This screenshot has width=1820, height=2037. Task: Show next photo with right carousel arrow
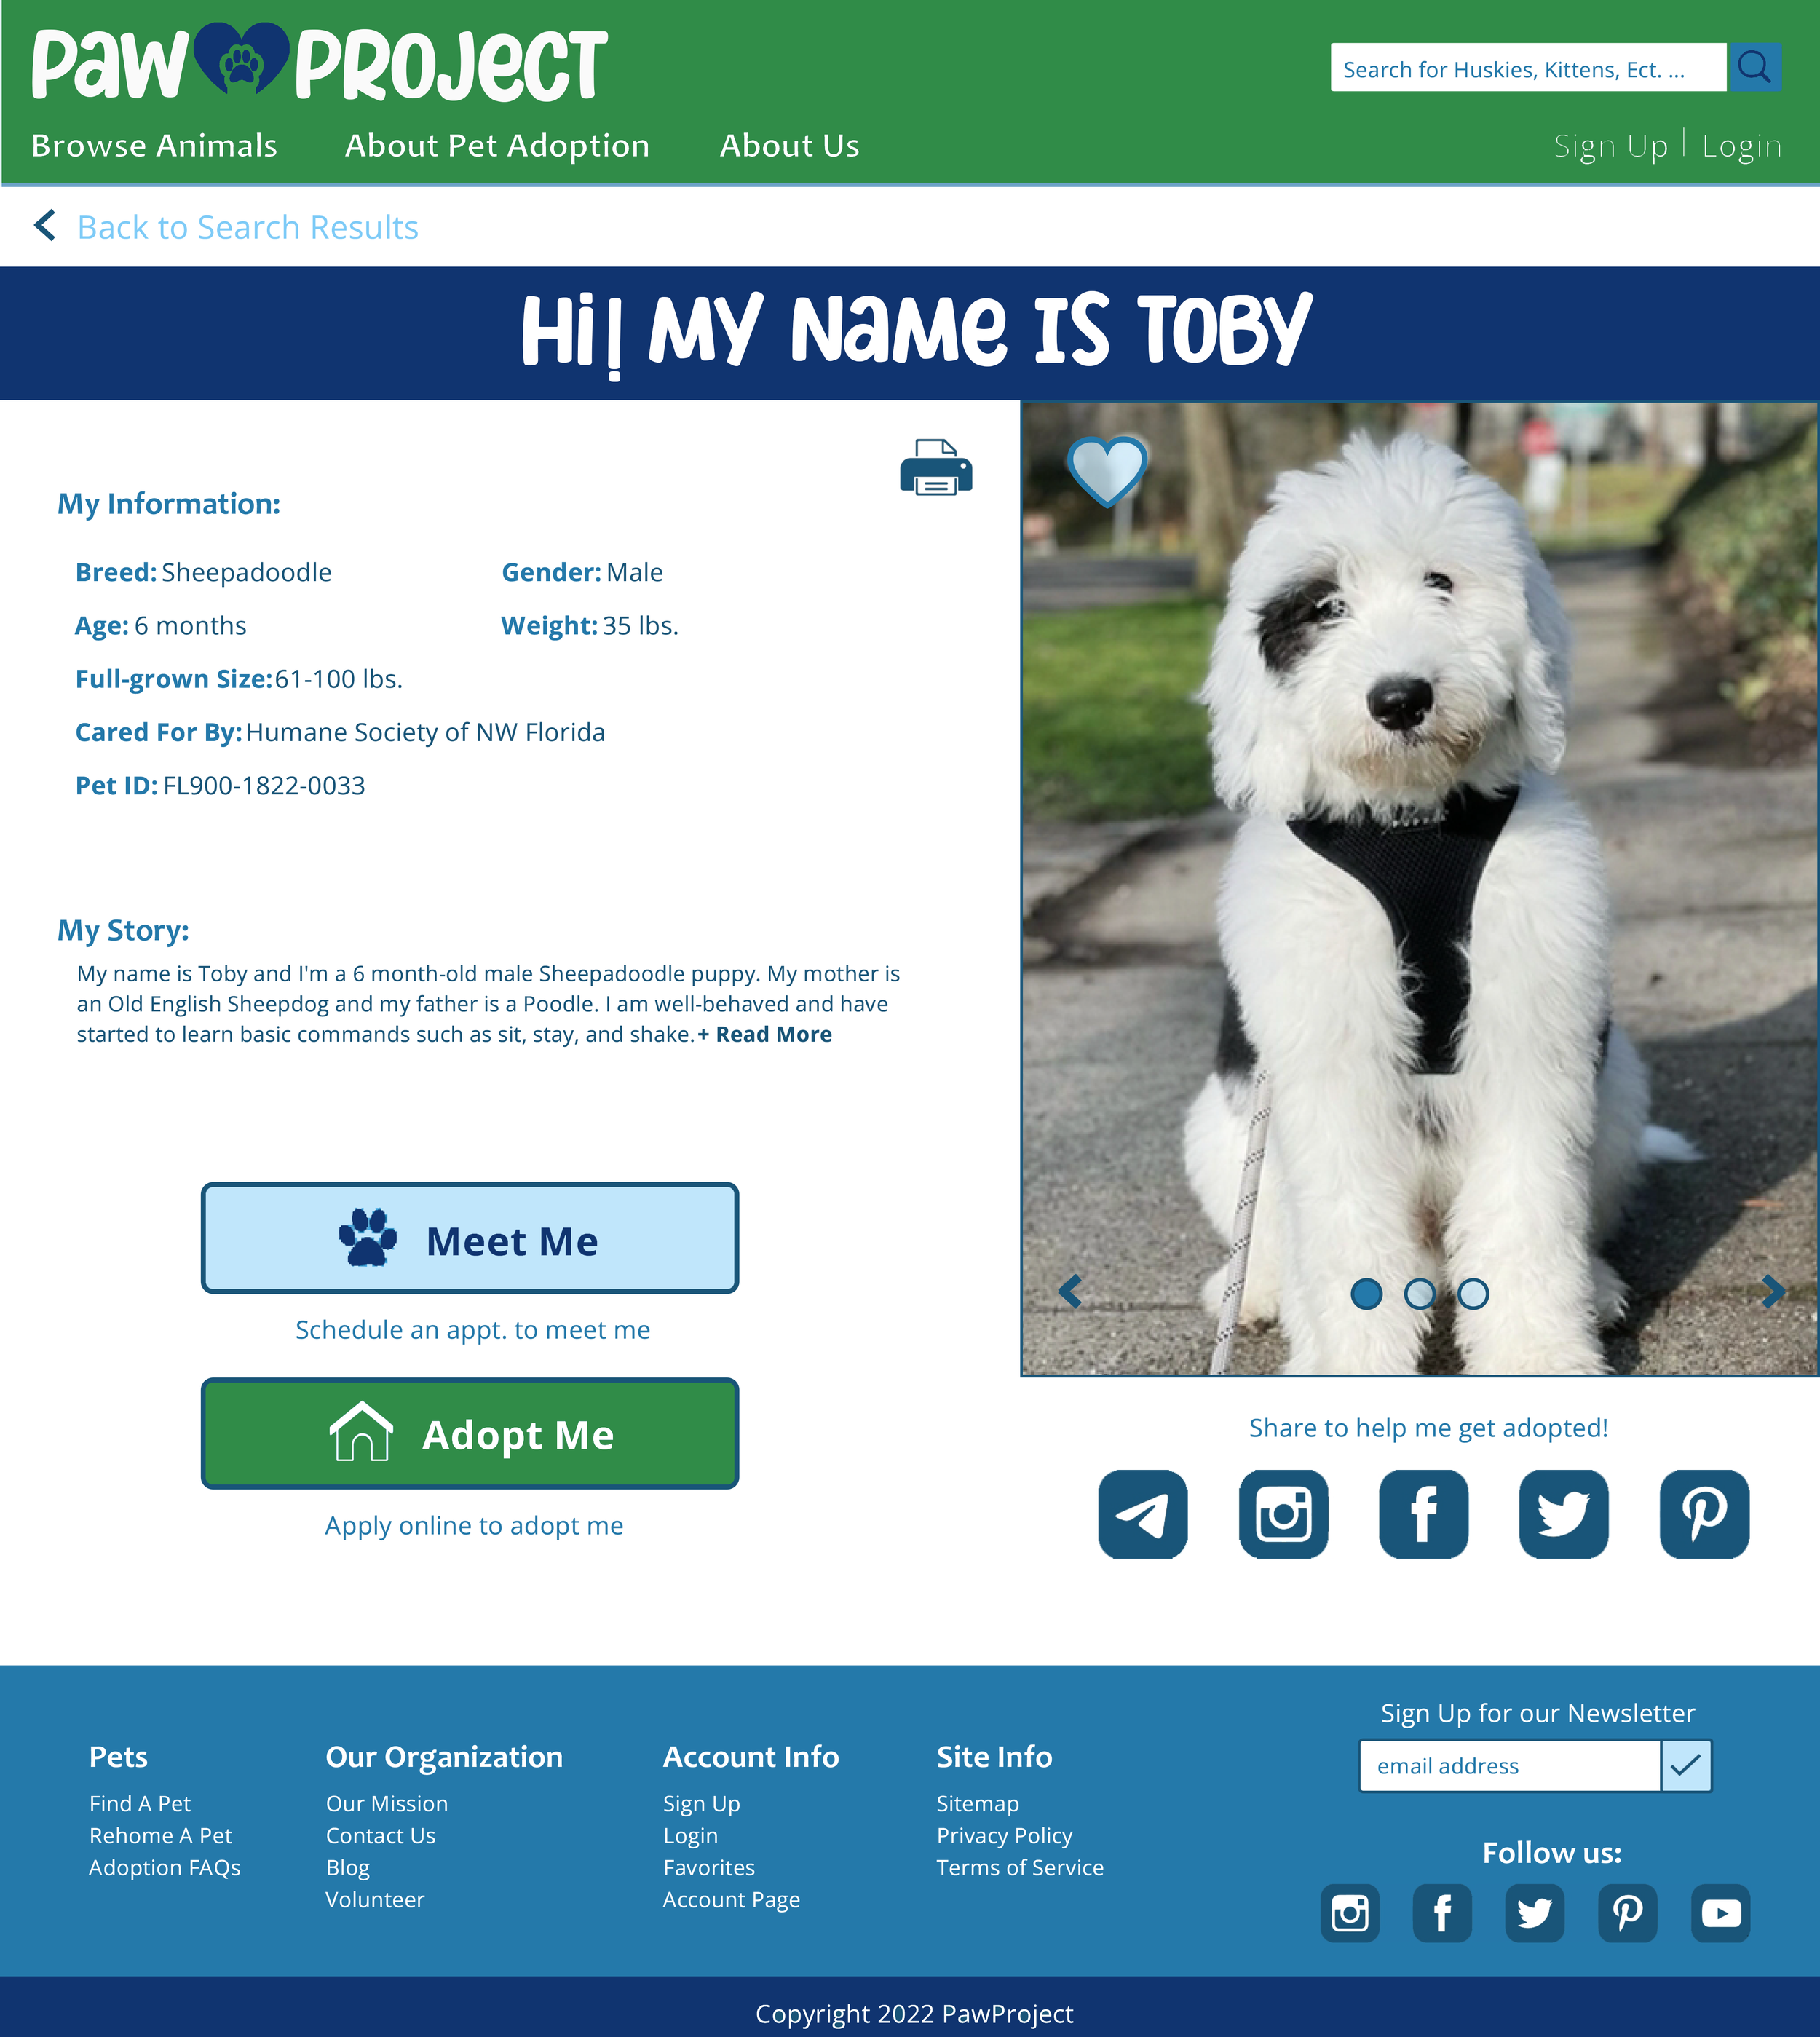pos(1773,1291)
